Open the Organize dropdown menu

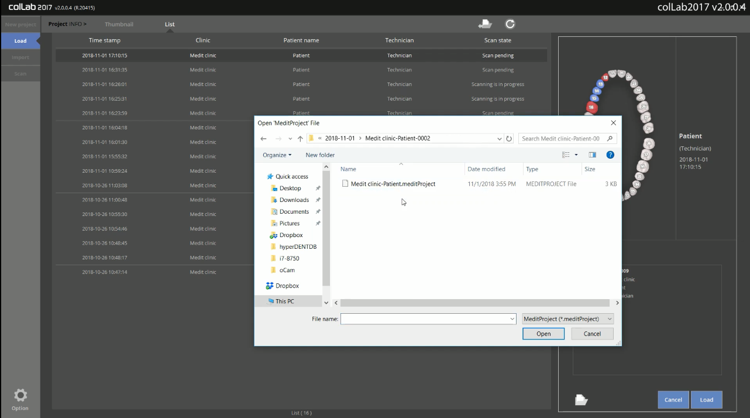tap(277, 155)
